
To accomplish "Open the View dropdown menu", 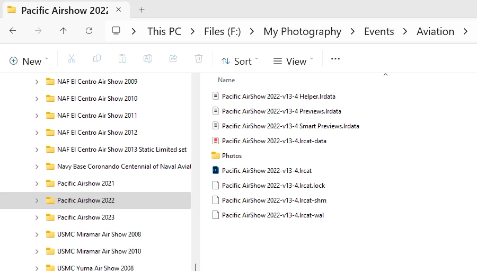I will (x=293, y=61).
